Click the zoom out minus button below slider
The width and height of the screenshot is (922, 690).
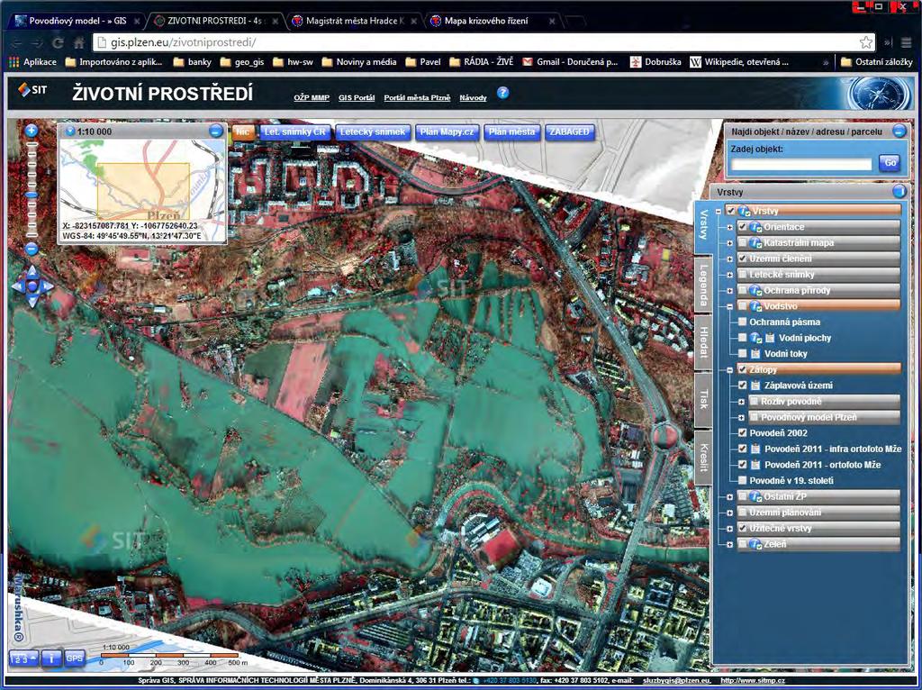[32, 249]
